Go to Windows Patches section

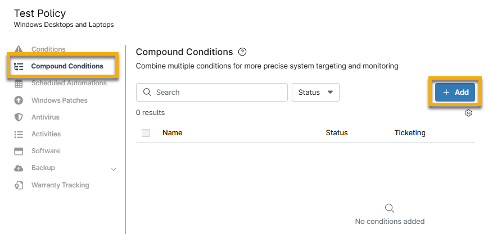coord(59,100)
